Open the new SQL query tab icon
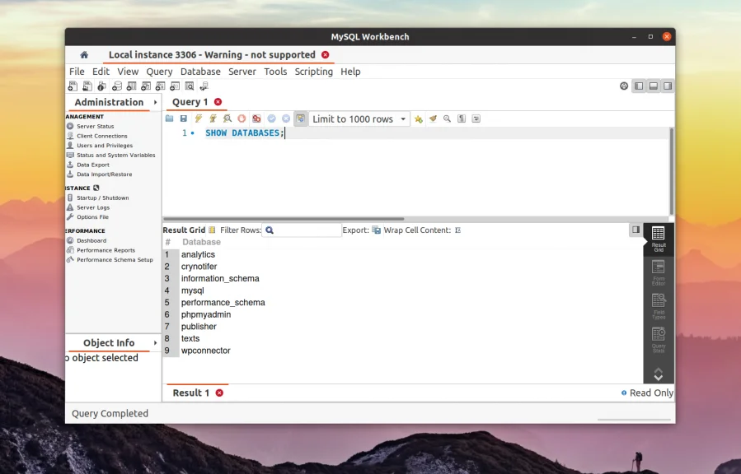The width and height of the screenshot is (741, 474). 73,86
